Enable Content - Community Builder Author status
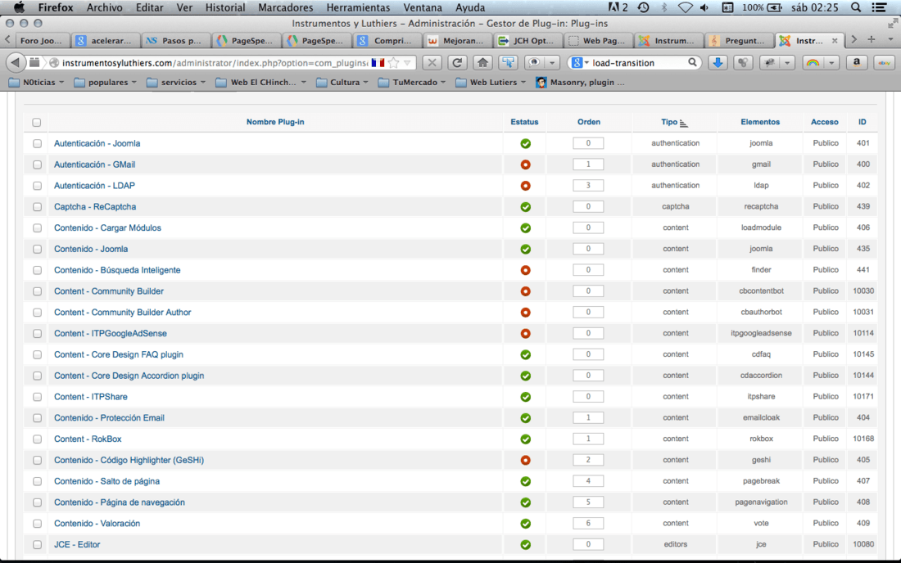The height and width of the screenshot is (563, 901). pos(525,313)
